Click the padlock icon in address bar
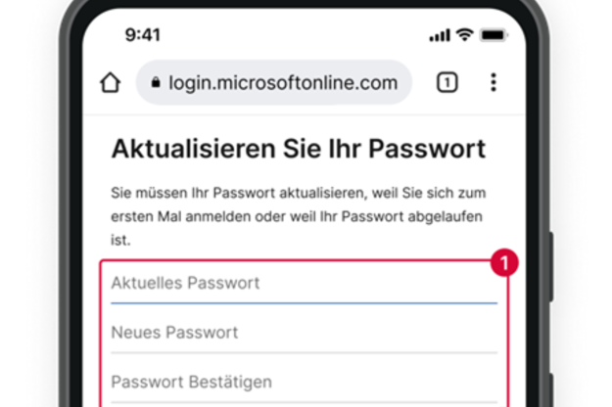The width and height of the screenshot is (612, 407). click(156, 82)
